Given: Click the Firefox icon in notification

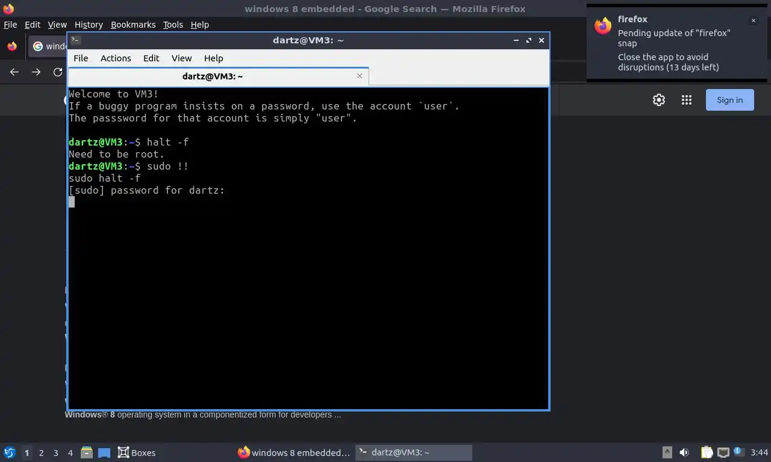Looking at the screenshot, I should point(603,25).
